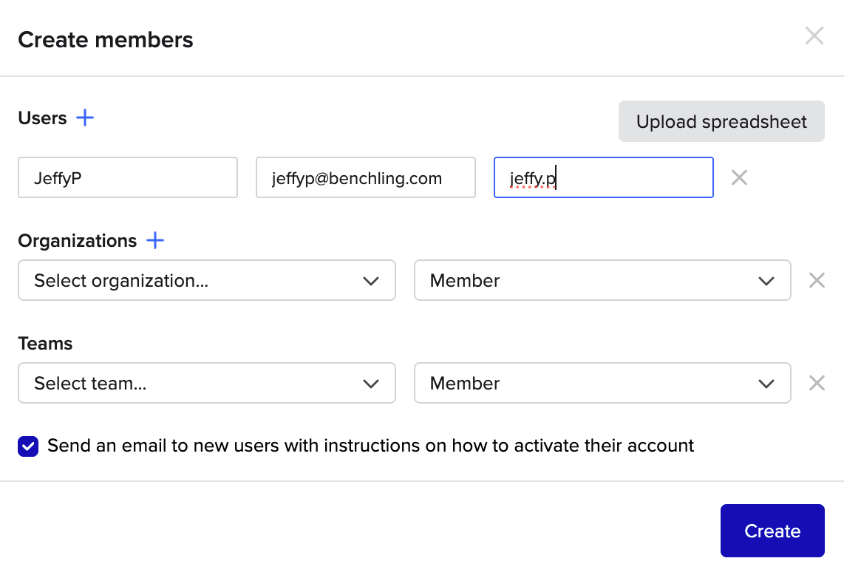844x578 pixels.
Task: Click the Organizations section heading
Action: coord(78,241)
